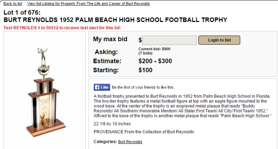
Task: Click the $100 starting price value
Action: [x=145, y=70]
